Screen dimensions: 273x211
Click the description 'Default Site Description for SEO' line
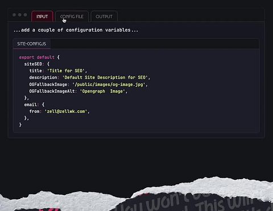coord(89,77)
